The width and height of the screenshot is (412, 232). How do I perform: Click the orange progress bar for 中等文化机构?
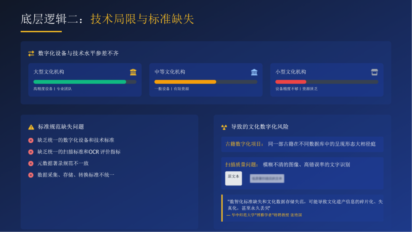(185, 82)
